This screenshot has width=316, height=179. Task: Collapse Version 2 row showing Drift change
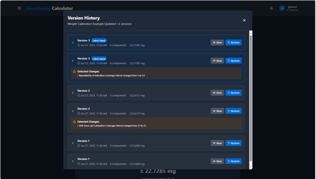point(73,111)
